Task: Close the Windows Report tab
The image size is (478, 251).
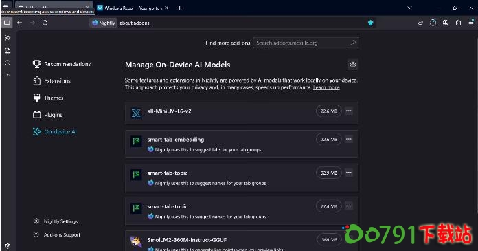Action: tap(166, 8)
